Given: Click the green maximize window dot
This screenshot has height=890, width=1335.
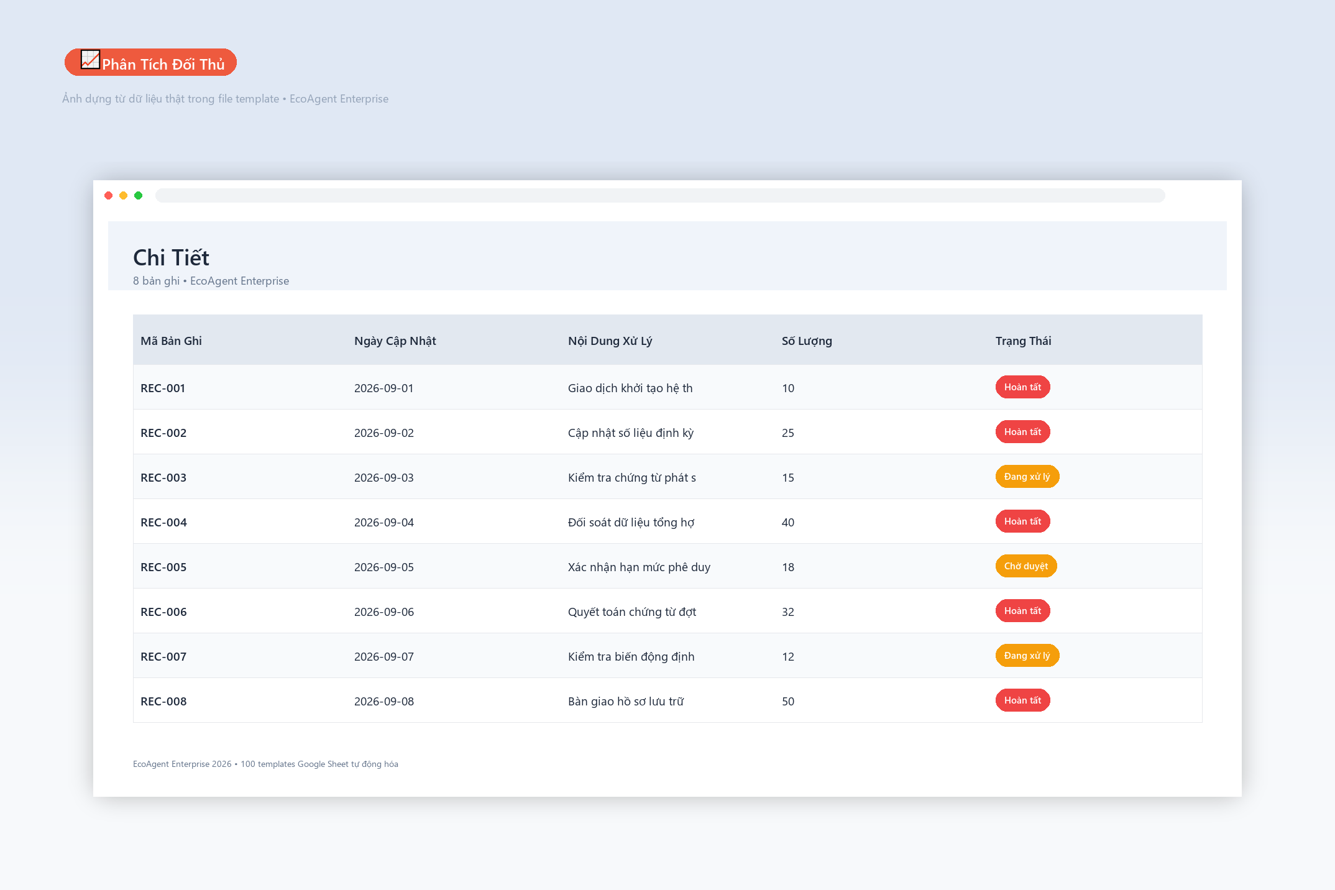Looking at the screenshot, I should click(x=139, y=195).
